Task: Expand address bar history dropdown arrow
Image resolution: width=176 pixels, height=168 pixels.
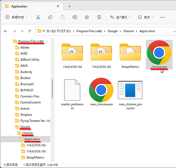Action: click(174, 31)
